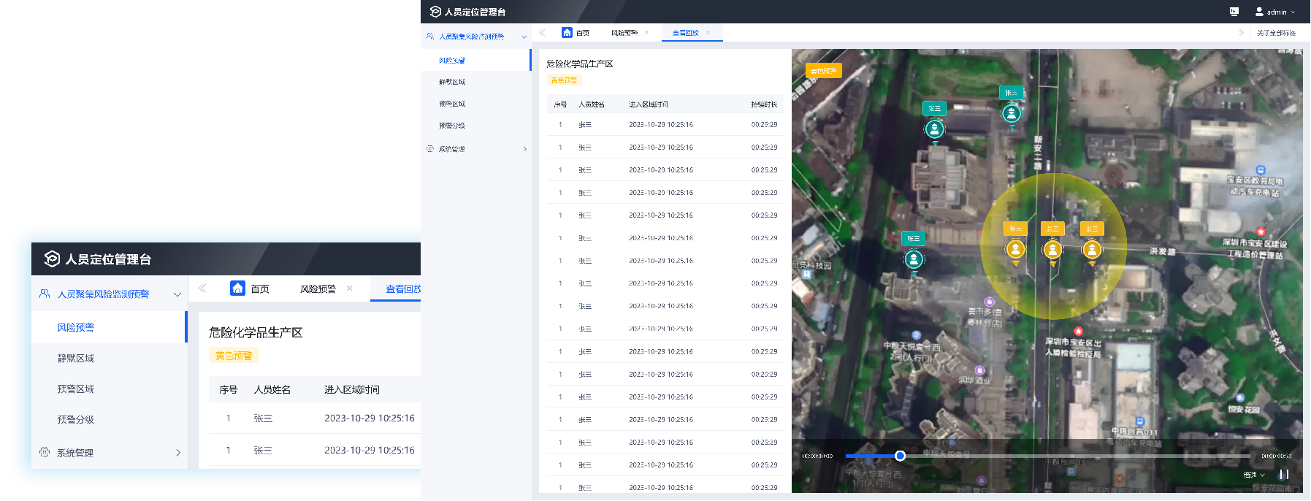Select the rightmost yellow worker marker in warning circle
Screen dimensions: 1311x501
(1091, 250)
